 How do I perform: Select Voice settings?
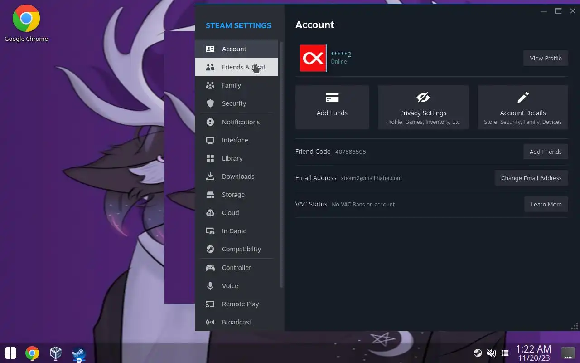tap(237, 286)
